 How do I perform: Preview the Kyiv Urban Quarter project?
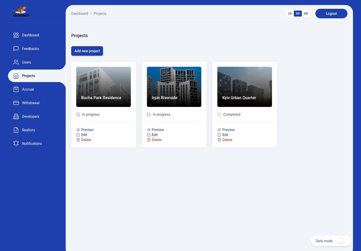point(226,130)
